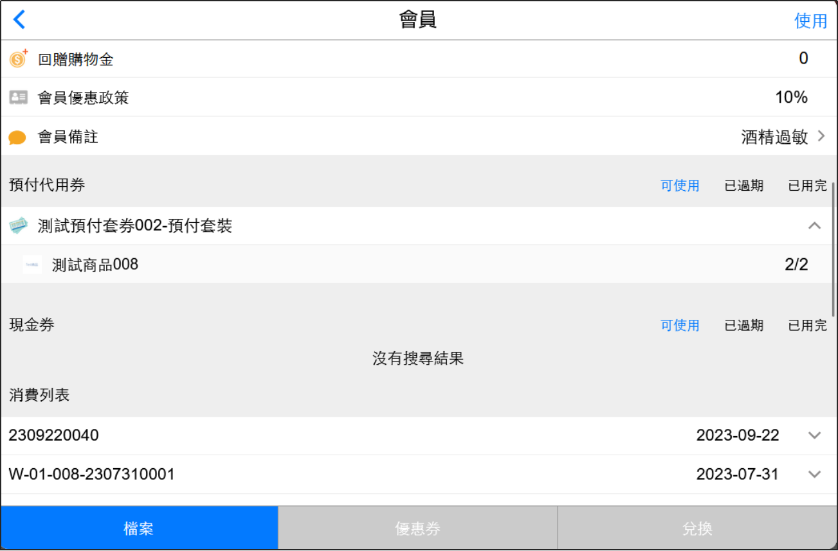The width and height of the screenshot is (838, 551).
Task: Expand order 2309220040 details
Action: click(814, 435)
